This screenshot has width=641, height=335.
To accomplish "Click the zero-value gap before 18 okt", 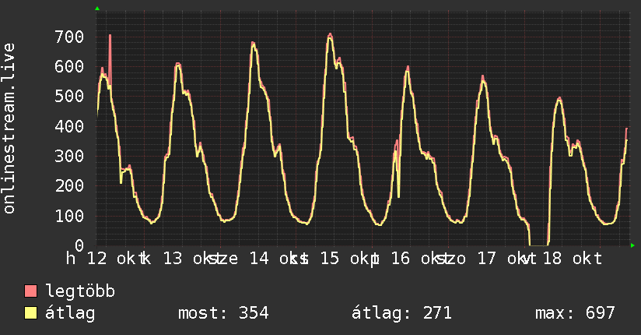I will [539, 245].
